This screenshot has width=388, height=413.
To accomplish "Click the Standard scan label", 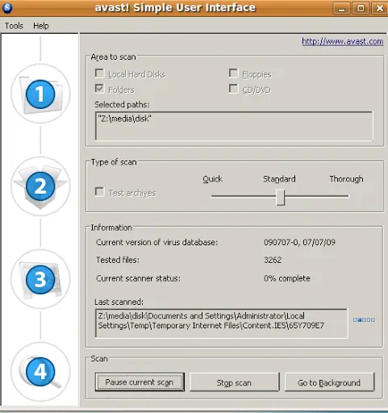I will pos(279,179).
